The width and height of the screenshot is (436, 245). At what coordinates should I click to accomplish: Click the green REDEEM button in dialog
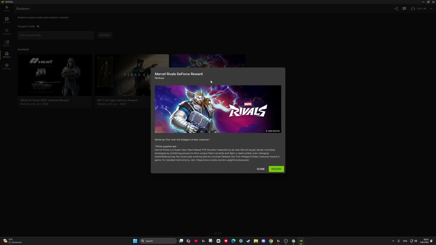pyautogui.click(x=276, y=169)
